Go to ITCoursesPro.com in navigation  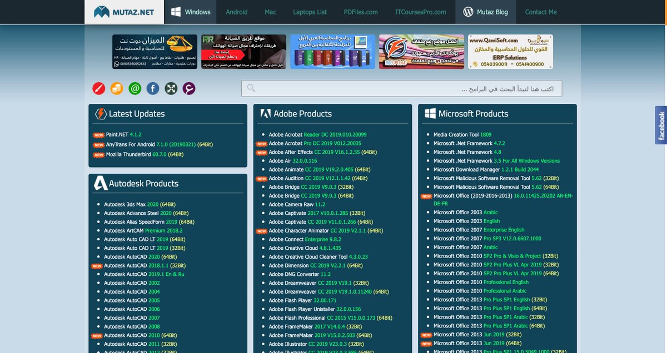(x=420, y=12)
